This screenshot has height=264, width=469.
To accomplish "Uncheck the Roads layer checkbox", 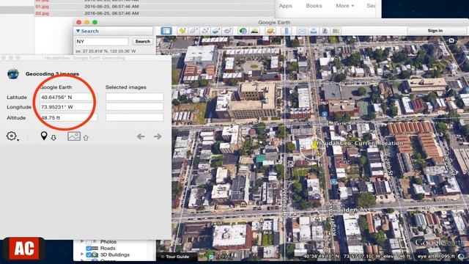I will click(89, 248).
